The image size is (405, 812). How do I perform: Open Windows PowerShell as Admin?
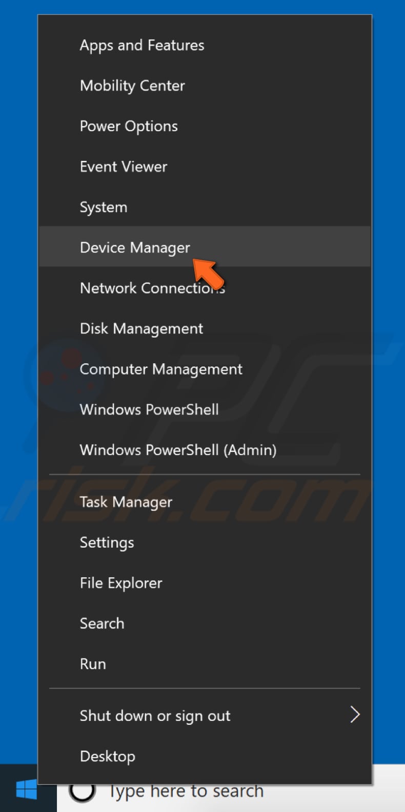[x=178, y=450]
